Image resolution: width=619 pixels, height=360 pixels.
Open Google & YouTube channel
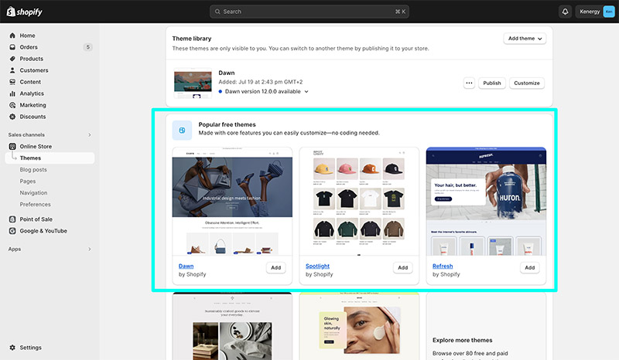[43, 231]
